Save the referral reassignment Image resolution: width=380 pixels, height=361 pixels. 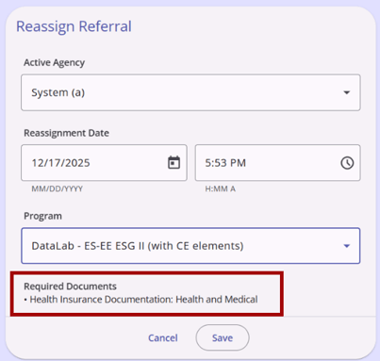223,337
